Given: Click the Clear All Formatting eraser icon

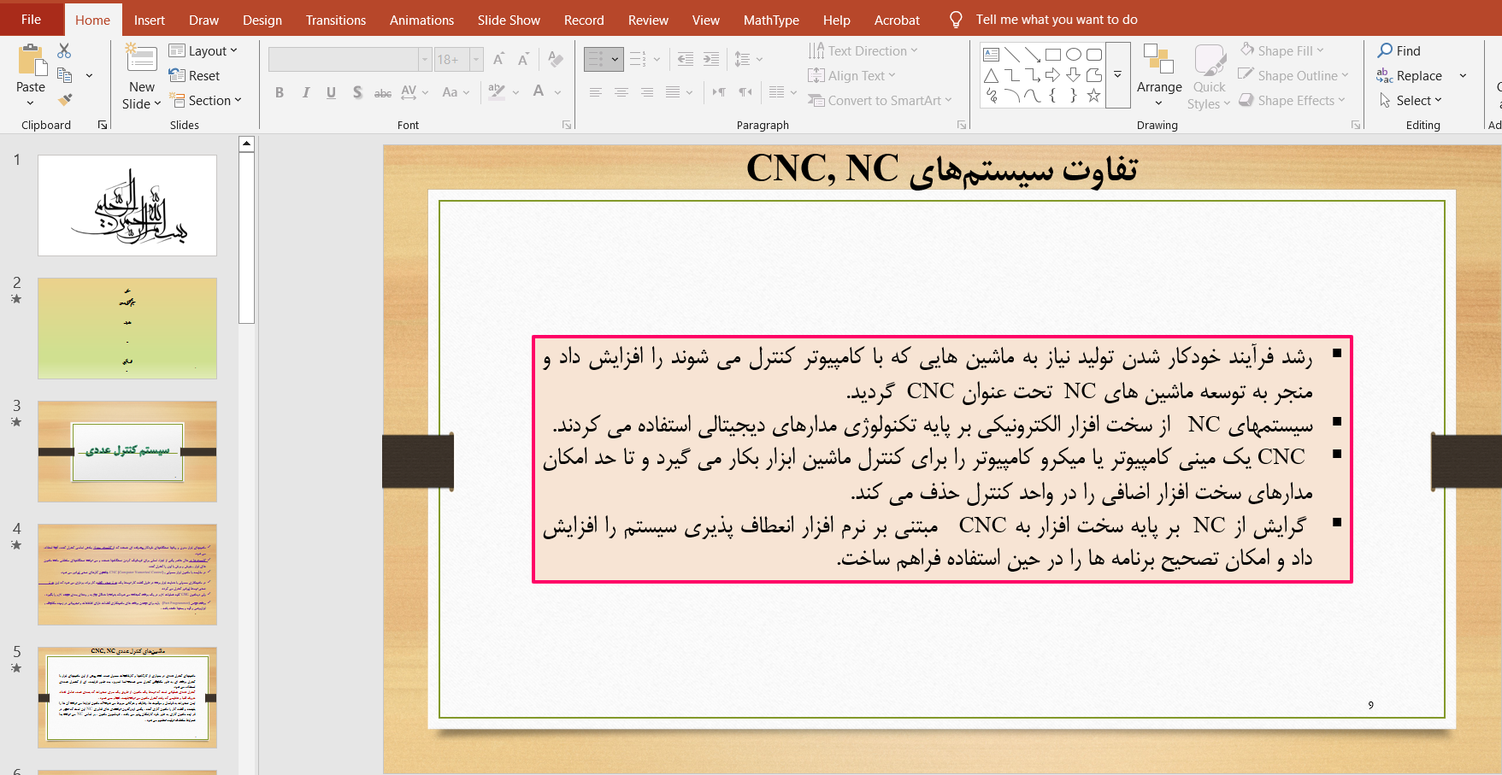Looking at the screenshot, I should (x=556, y=59).
